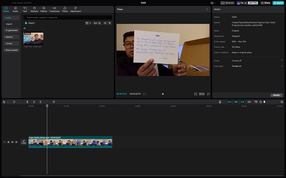Viewport: 286px width, 178px height.
Task: Click the Cover edit button on the track
Action: pos(24,142)
